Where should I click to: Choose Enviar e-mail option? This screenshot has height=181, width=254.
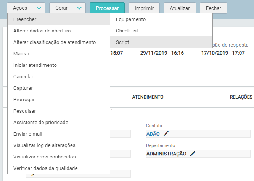[x=59, y=134]
